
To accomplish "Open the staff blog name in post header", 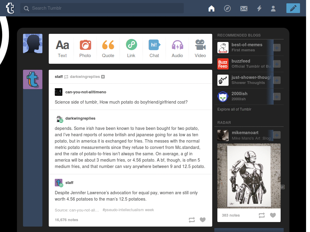I will point(59,76).
